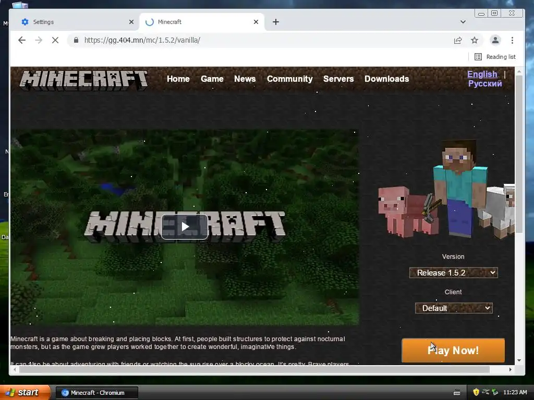The height and width of the screenshot is (400, 534).
Task: Click the keyboard icon in taskbar
Action: pos(457,393)
